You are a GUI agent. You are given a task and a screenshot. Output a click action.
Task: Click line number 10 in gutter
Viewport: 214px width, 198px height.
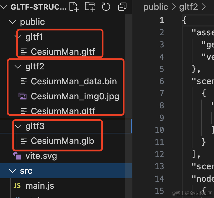point(160,130)
